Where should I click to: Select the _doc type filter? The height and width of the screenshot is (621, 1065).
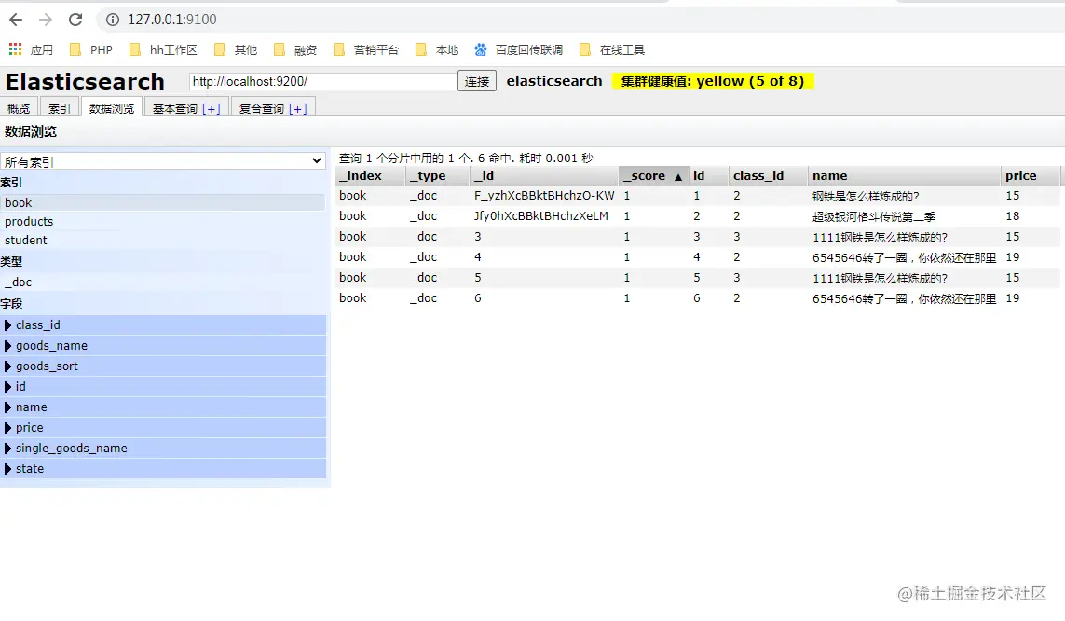tap(163, 282)
